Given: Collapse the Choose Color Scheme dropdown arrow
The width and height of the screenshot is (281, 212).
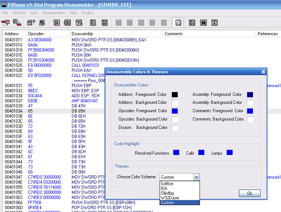Looking at the screenshot, I should (196, 177).
